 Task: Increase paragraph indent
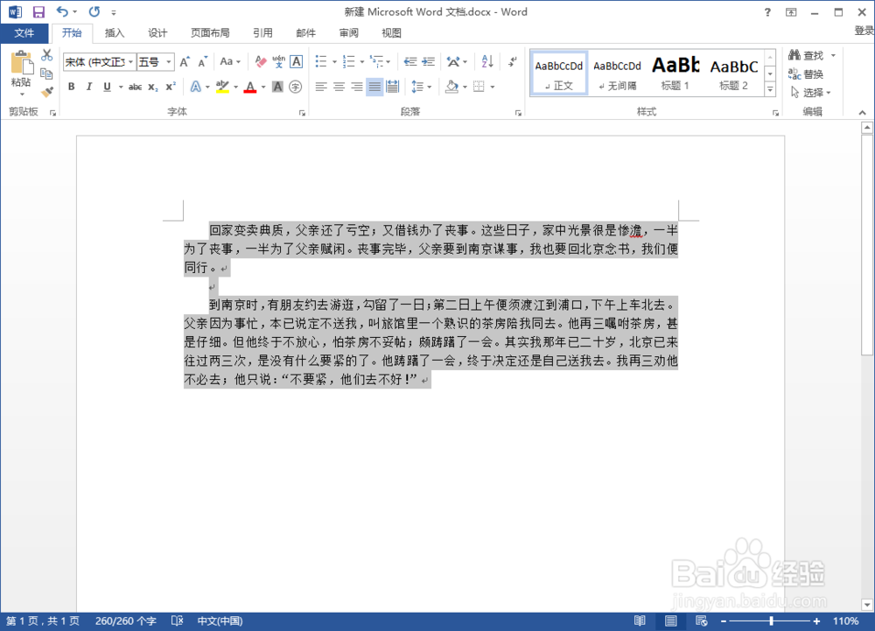point(429,62)
